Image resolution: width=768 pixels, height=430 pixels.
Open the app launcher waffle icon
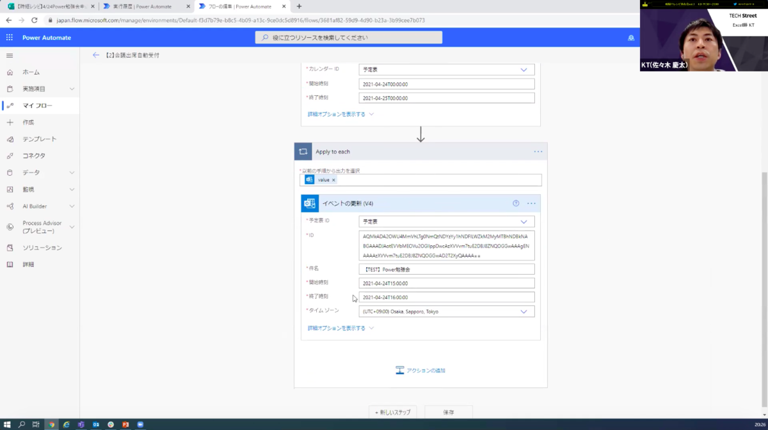(10, 38)
